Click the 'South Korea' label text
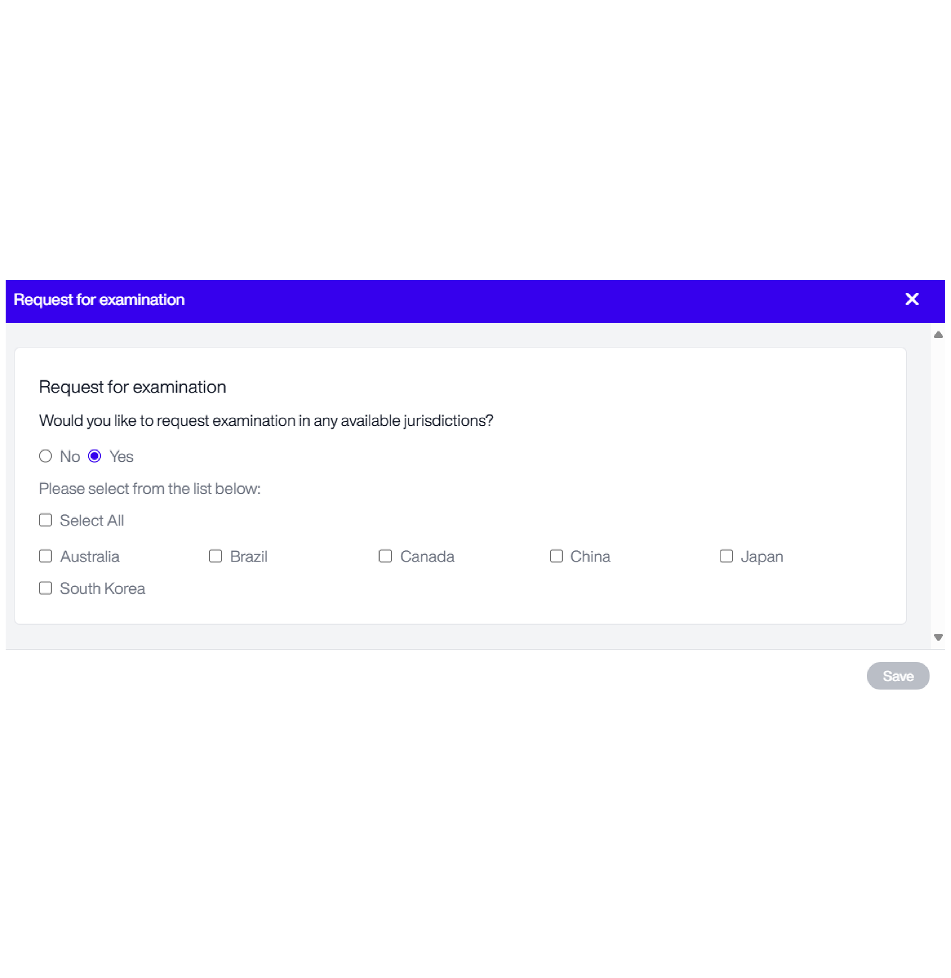This screenshot has height=978, width=951. pos(103,589)
